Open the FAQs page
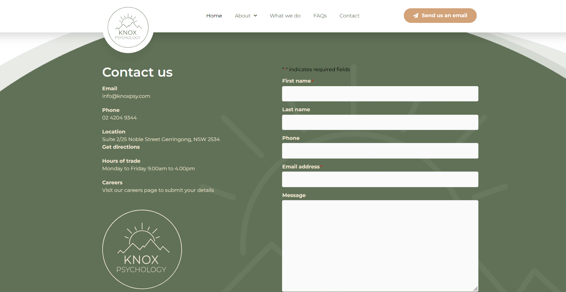 coord(320,16)
